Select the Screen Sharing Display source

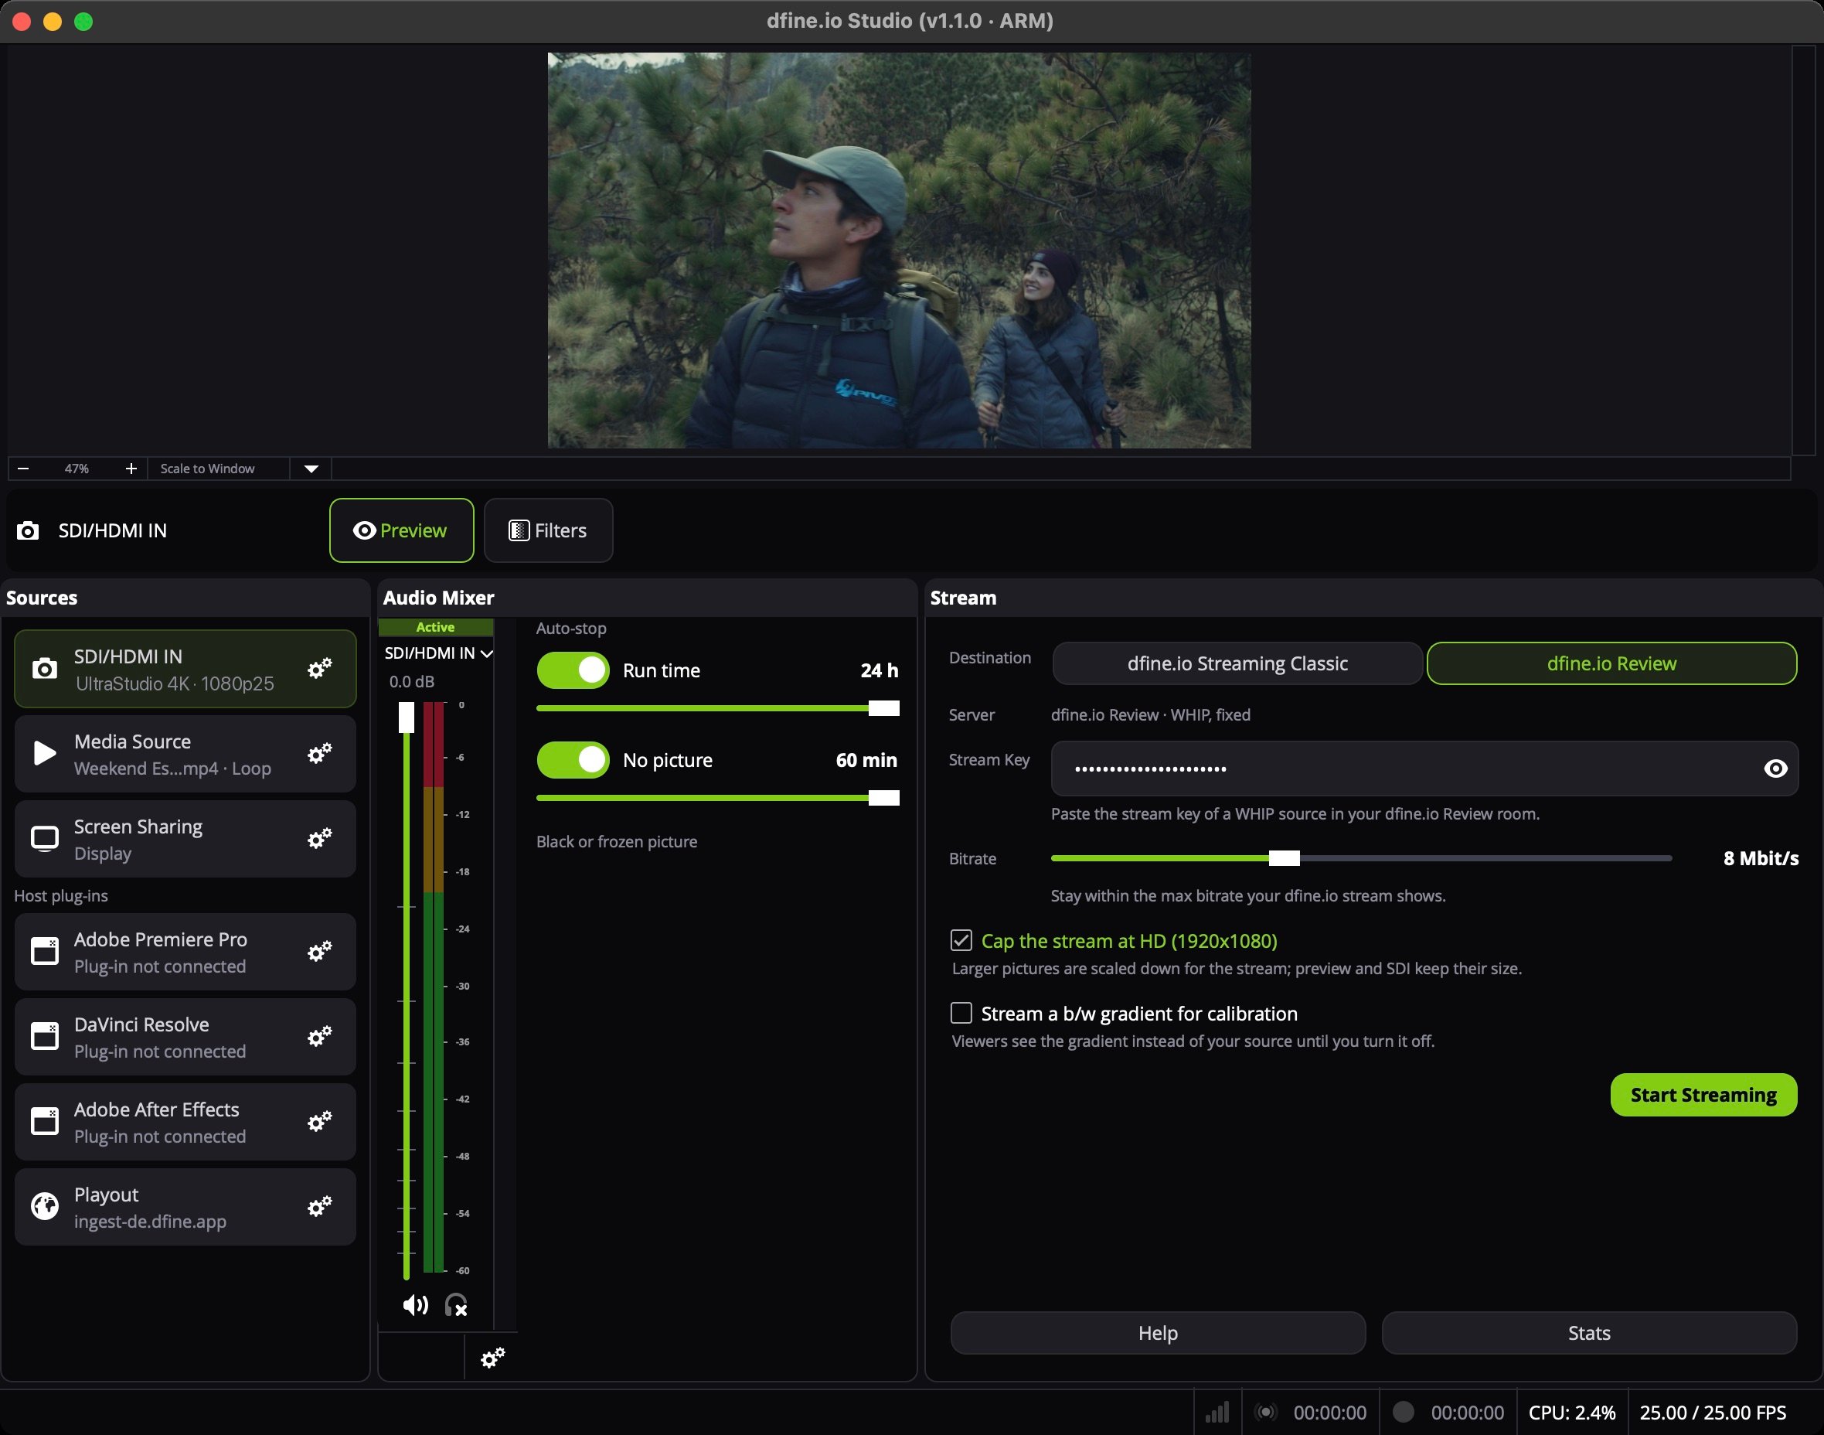click(x=185, y=838)
